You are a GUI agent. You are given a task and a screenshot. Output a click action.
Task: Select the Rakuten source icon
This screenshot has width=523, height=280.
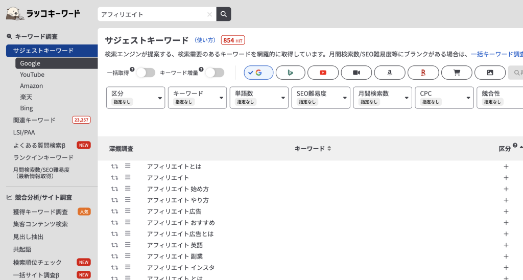point(423,73)
